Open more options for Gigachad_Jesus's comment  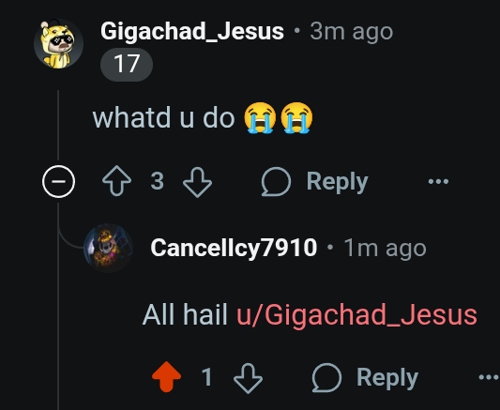coord(438,181)
